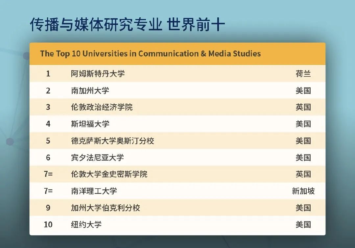Screen dimensions: 355x248
Task: Click the 新加坡 country label
Action: (303, 191)
